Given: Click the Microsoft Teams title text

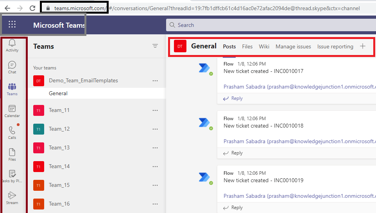Looking at the screenshot, I should coord(59,25).
